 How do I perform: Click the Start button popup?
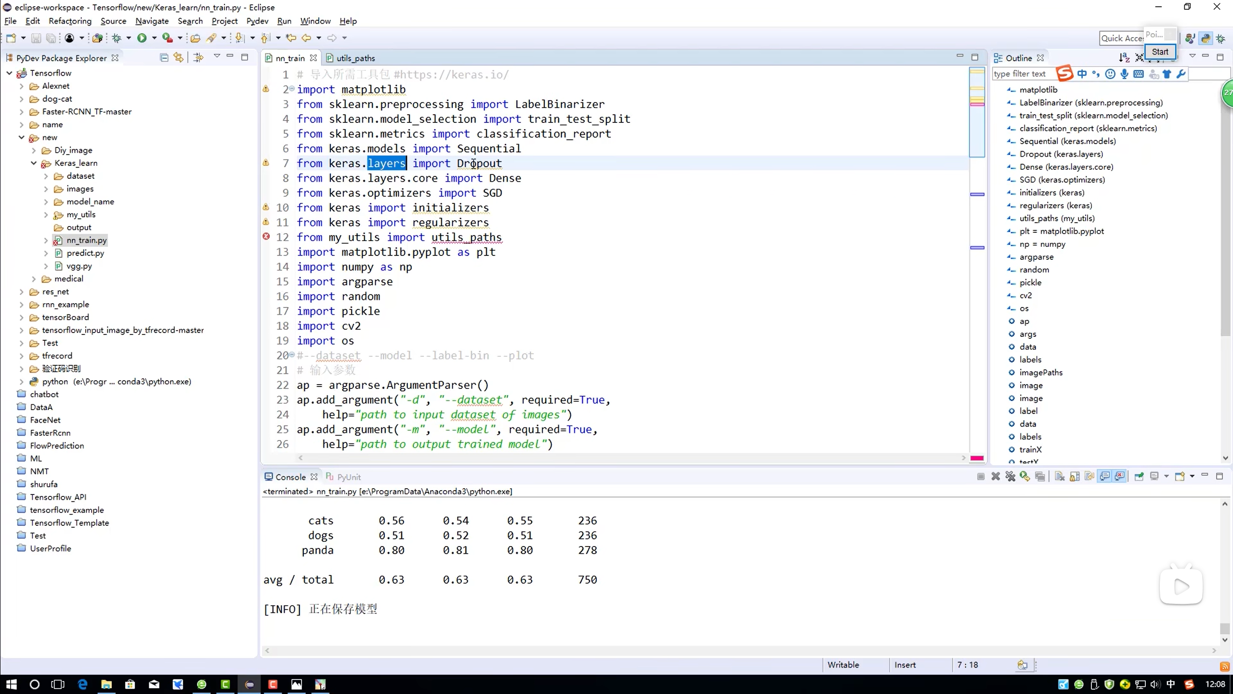click(1160, 52)
